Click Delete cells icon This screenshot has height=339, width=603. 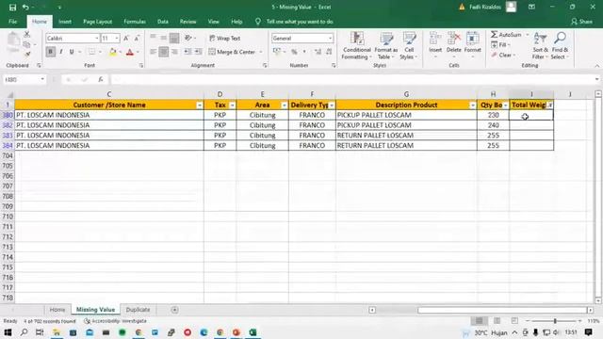pos(454,39)
